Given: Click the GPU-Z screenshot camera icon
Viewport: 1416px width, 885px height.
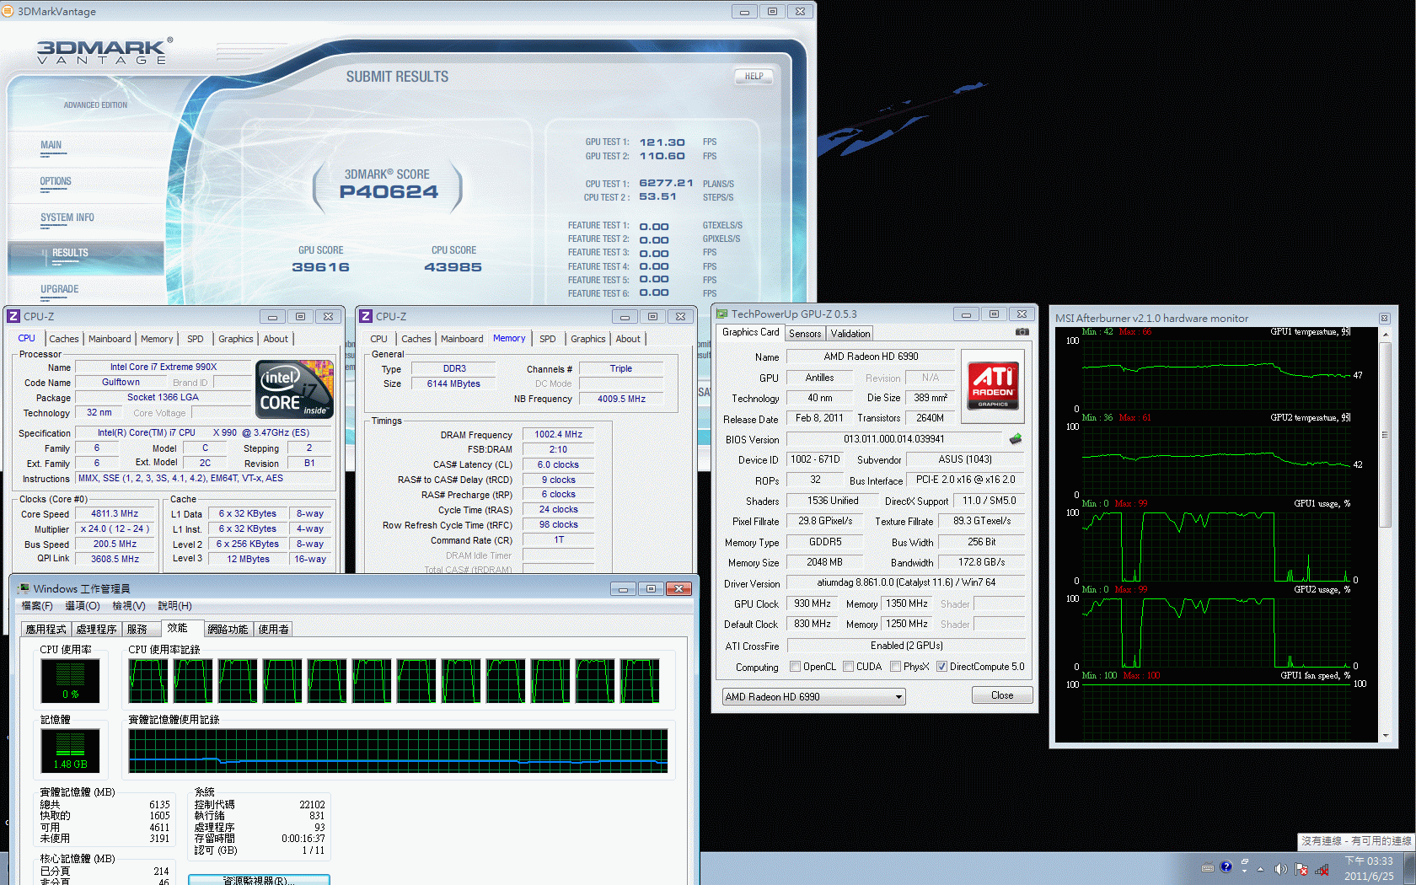Looking at the screenshot, I should (1022, 332).
